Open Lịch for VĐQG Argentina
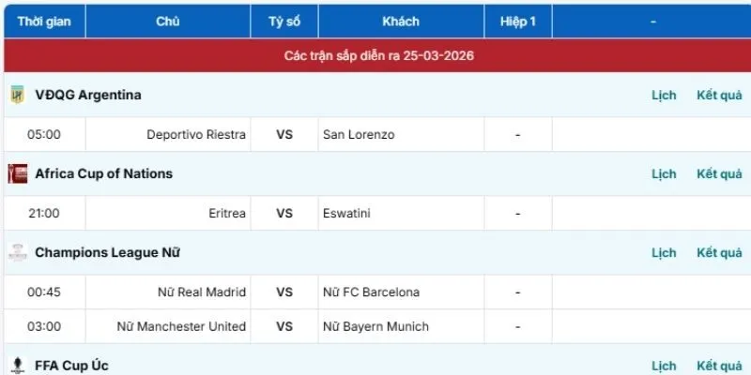Image resolution: width=751 pixels, height=375 pixels. (664, 95)
